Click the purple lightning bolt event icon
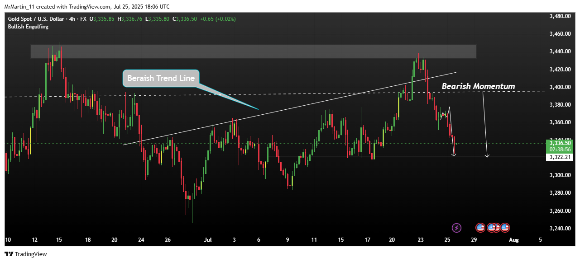Screen dimensions: 580x262 coord(457,228)
